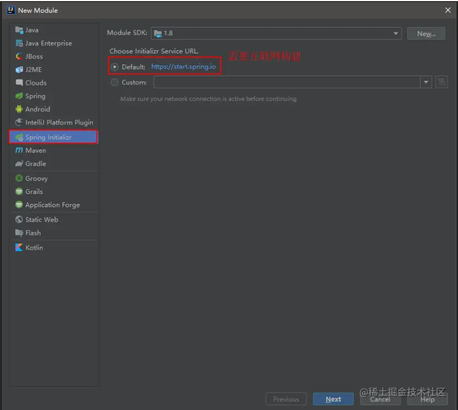Viewport: 458px width, 410px height.
Task: Click the Android robot icon
Action: coord(19,109)
